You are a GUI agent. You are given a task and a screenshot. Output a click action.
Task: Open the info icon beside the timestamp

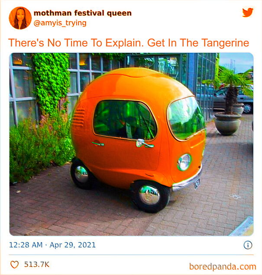click(x=248, y=245)
